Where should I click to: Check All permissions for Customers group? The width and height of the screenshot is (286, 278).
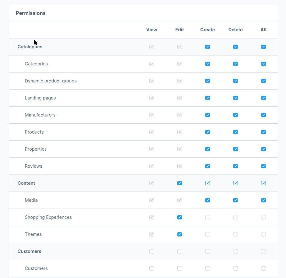click(263, 251)
